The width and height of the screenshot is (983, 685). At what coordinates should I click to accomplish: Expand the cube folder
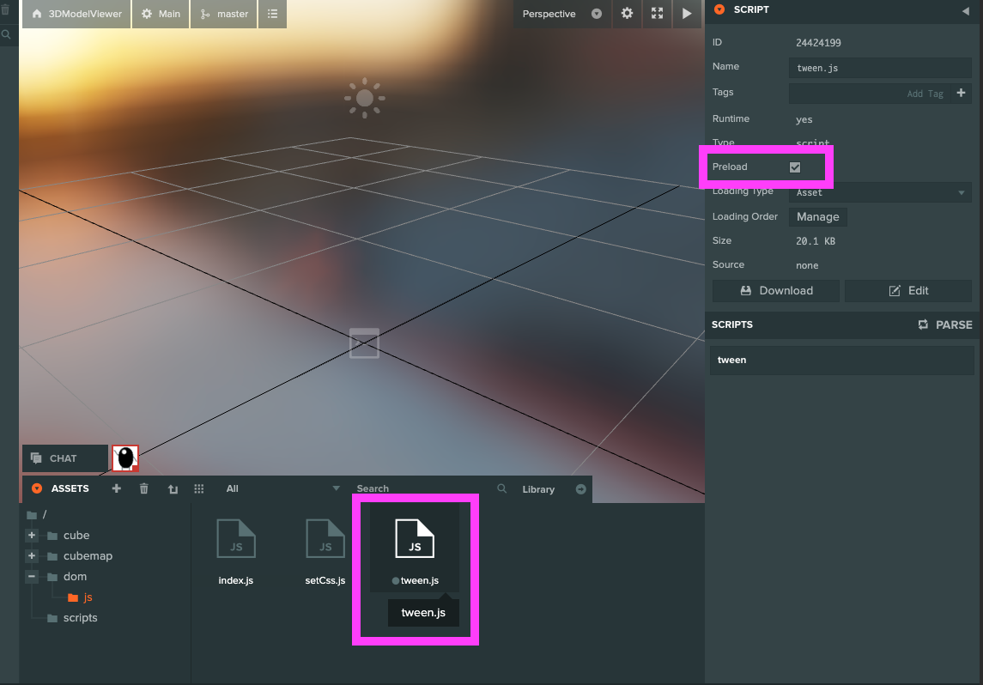32,536
